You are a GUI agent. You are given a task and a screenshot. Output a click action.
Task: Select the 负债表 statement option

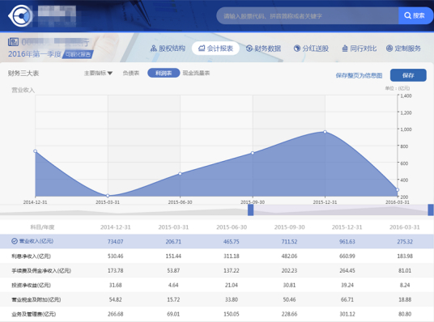[131, 73]
